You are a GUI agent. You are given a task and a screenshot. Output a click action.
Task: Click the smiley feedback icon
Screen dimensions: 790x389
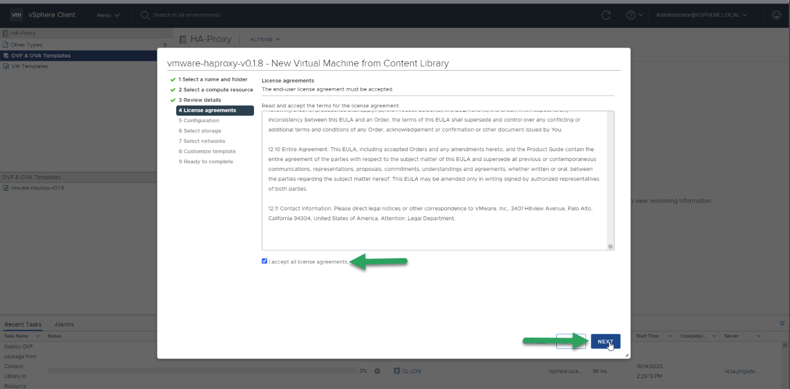click(776, 15)
